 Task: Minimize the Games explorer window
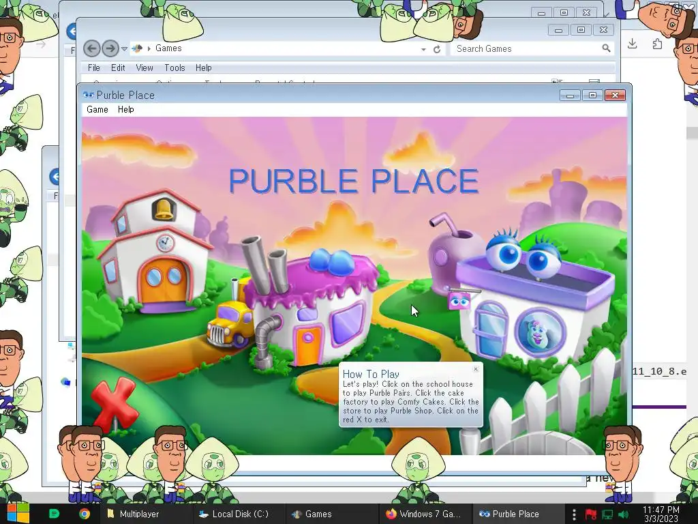coord(558,30)
